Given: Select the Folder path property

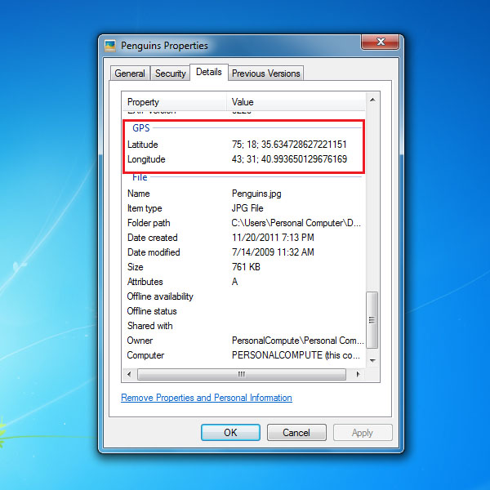Looking at the screenshot, I should click(x=149, y=223).
